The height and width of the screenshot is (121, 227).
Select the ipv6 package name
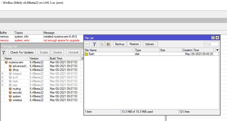coord(15,77)
